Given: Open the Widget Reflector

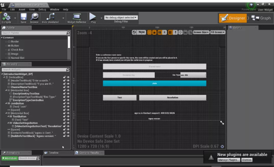Looking at the screenshot, I should pyautogui.click(x=77, y=17).
